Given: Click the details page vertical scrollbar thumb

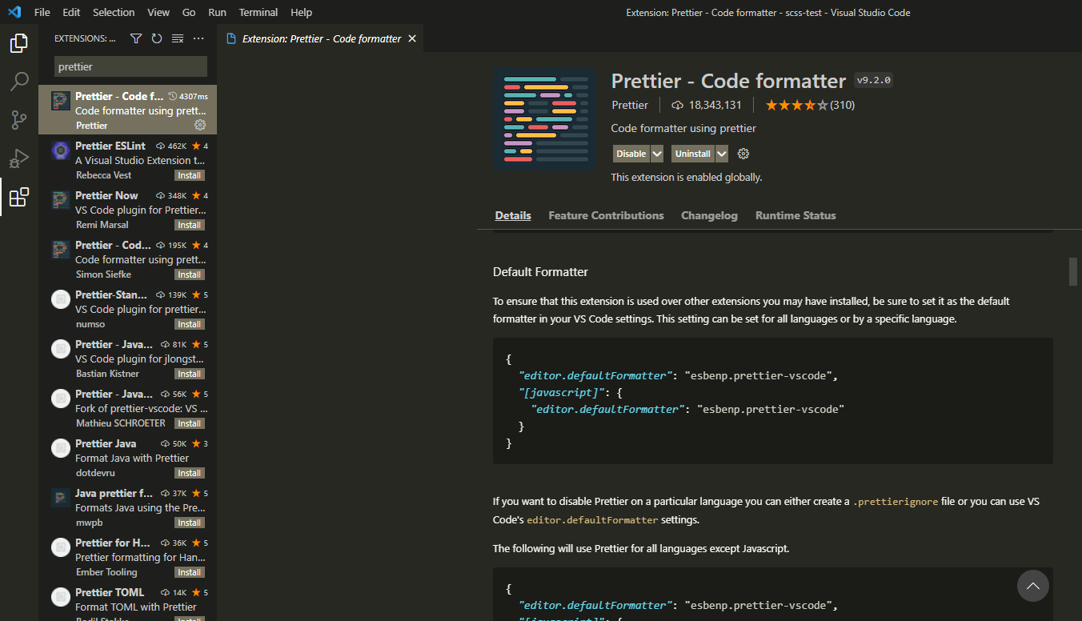Looking at the screenshot, I should click(1074, 271).
